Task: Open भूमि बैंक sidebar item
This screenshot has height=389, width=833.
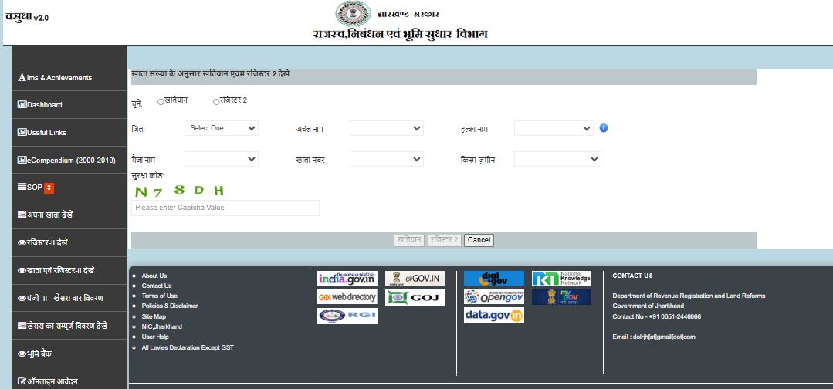Action: [x=69, y=353]
